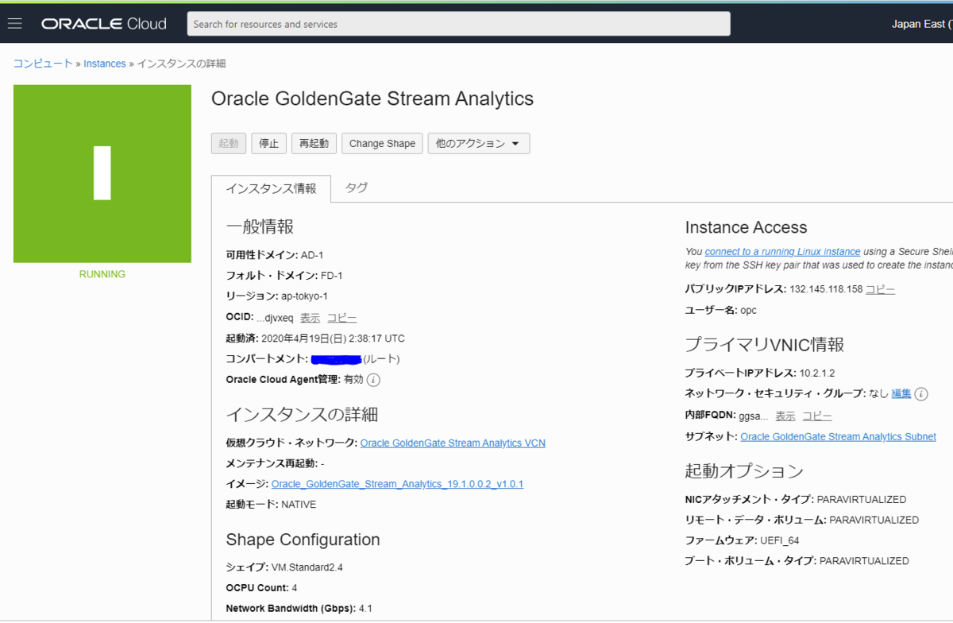Copy the OCID value
The height and width of the screenshot is (623, 953).
click(x=342, y=318)
